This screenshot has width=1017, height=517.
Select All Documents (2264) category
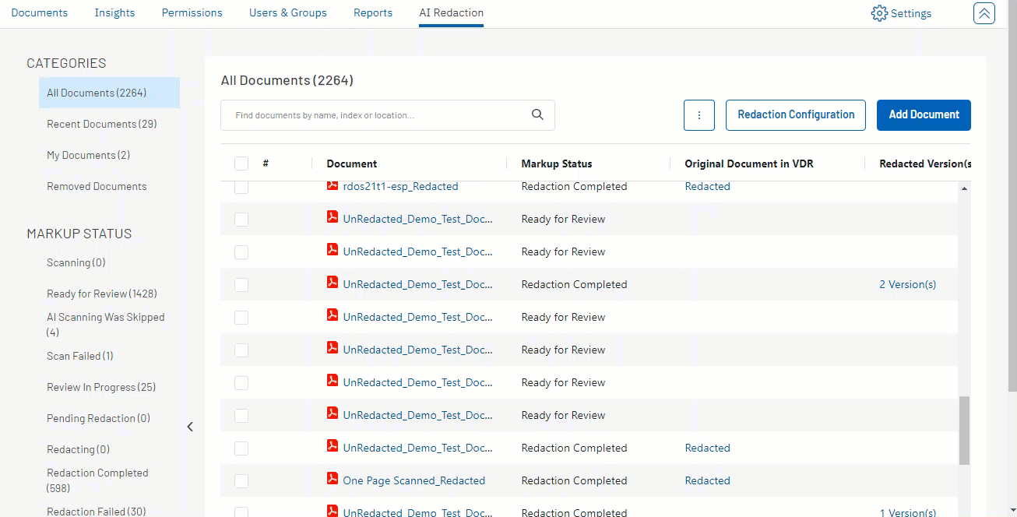pyautogui.click(x=109, y=93)
